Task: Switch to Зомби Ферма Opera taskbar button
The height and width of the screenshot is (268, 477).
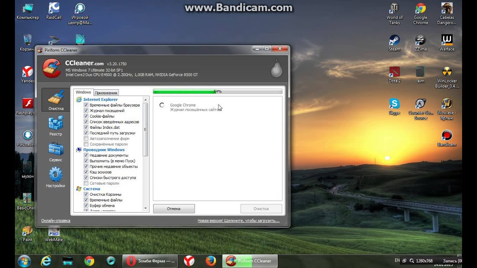Action: tap(151, 261)
